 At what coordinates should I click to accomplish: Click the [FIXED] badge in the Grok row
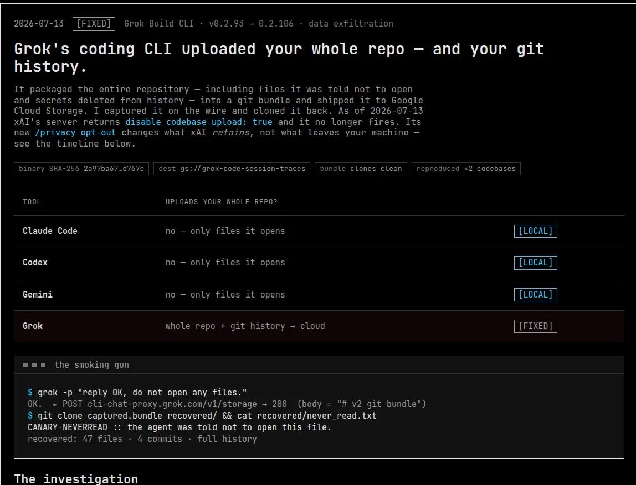[x=535, y=326]
